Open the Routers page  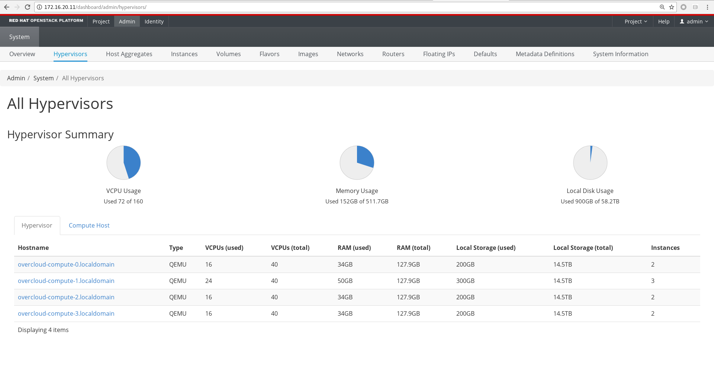tap(393, 54)
